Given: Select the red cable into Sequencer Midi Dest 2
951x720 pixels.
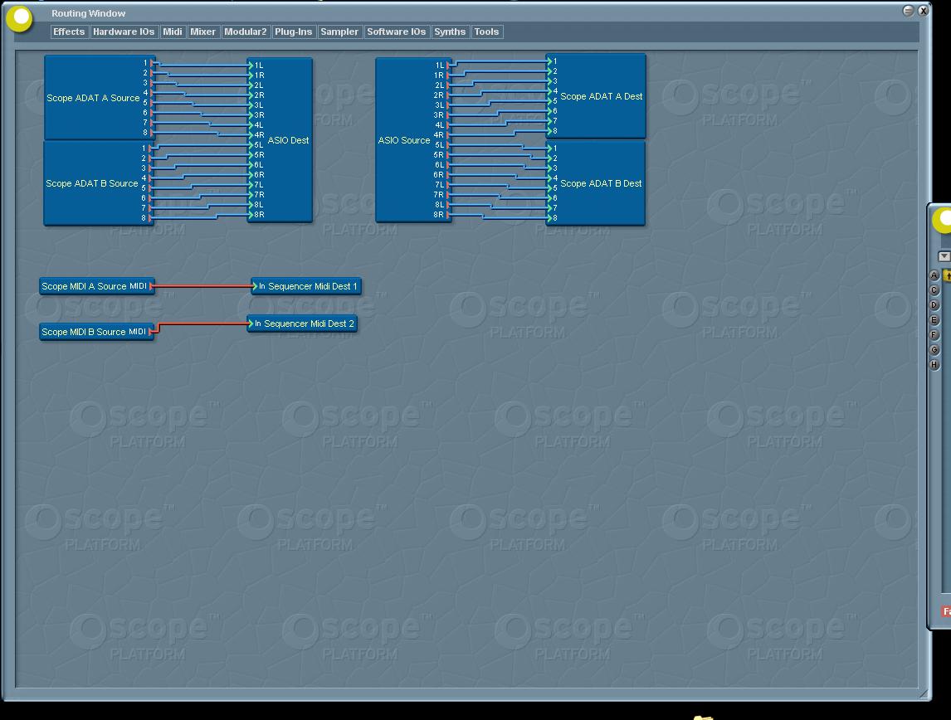Looking at the screenshot, I should [203, 324].
